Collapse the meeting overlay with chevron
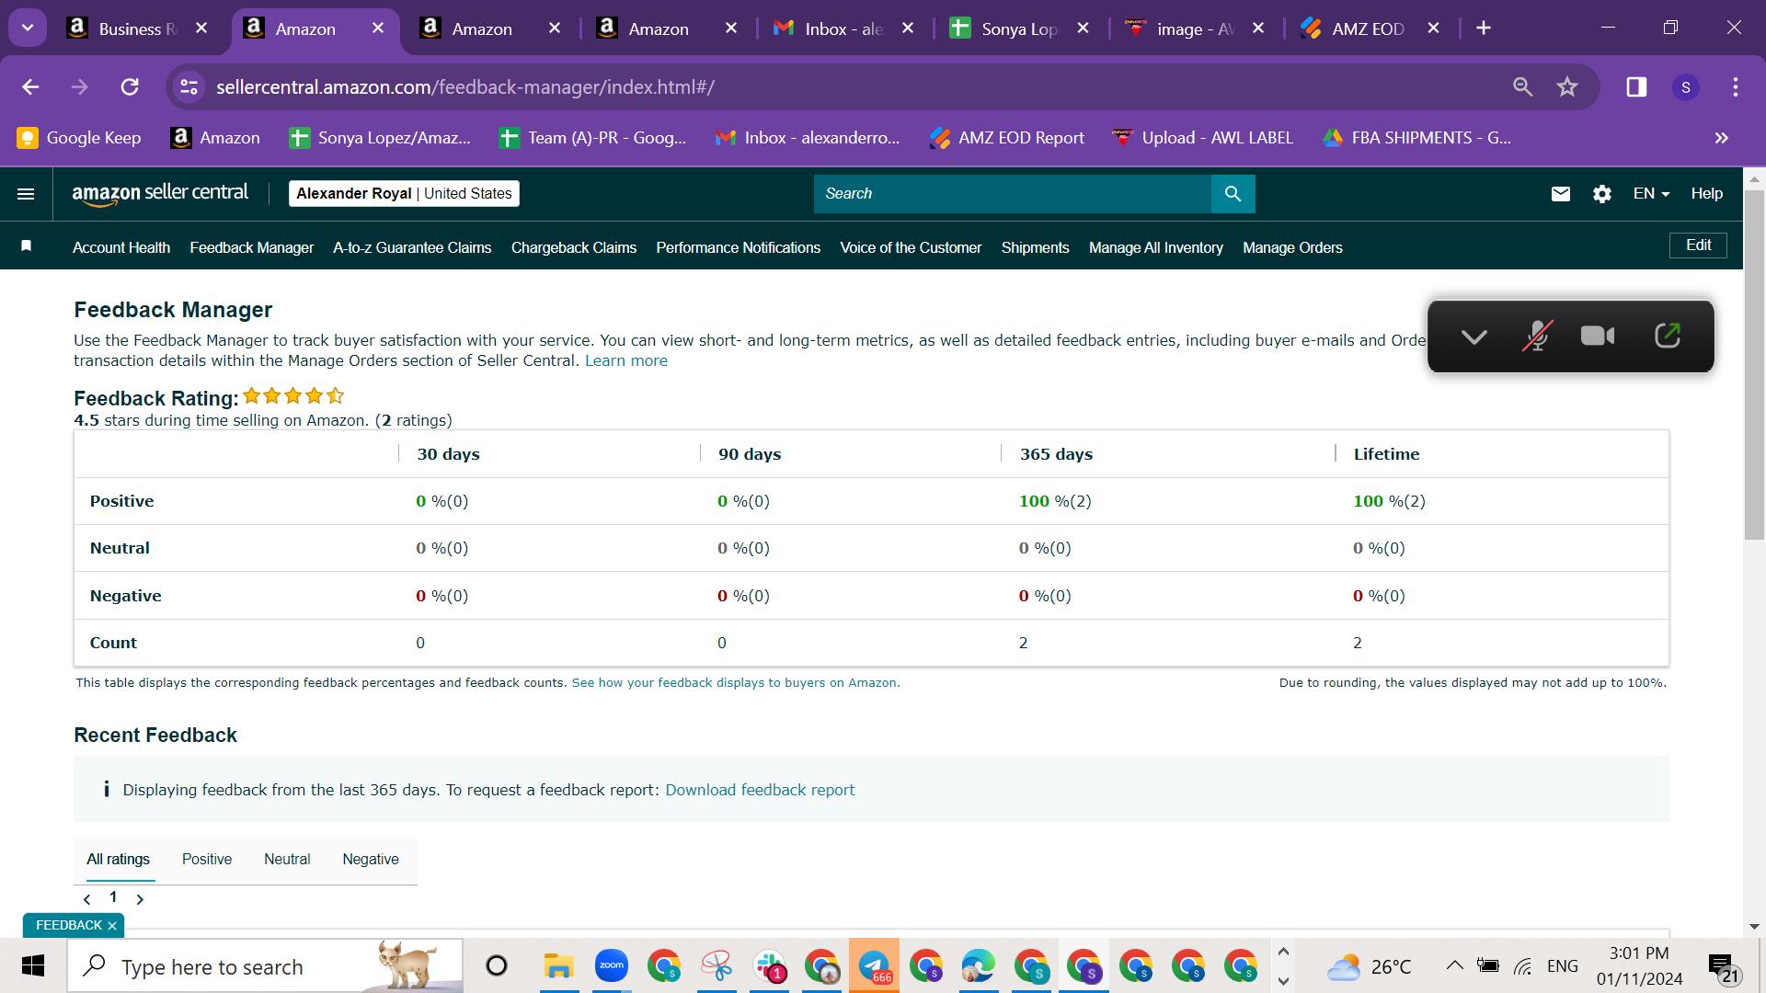This screenshot has height=993, width=1766. pos(1474,337)
